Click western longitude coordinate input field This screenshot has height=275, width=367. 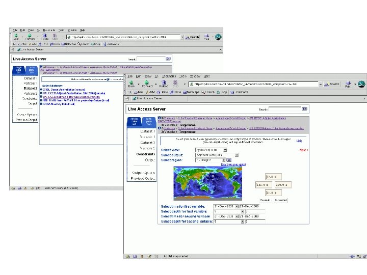click(x=264, y=185)
